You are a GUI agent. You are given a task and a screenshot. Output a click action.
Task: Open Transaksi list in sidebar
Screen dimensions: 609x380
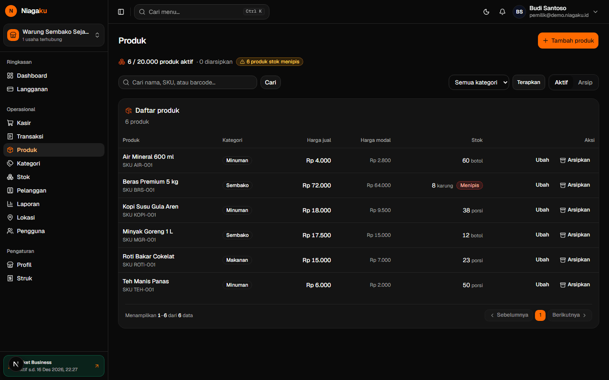point(54,136)
